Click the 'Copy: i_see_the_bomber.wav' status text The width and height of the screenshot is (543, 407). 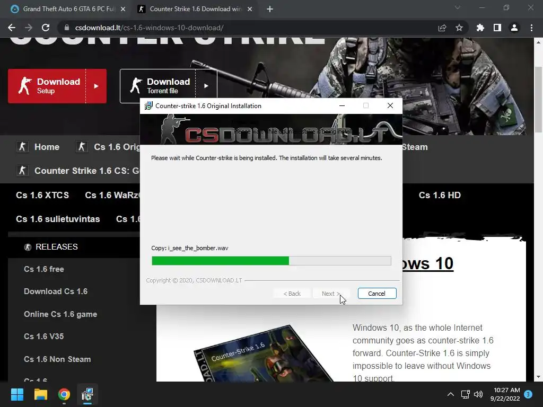[x=190, y=248]
